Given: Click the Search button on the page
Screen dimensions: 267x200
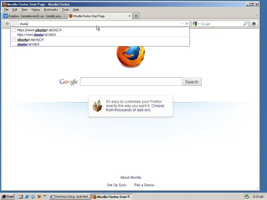Looking at the screenshot, I should (192, 82).
